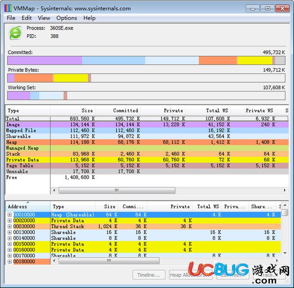This screenshot has height=288, width=294.
Task: Click summary table scroll right arrow
Action: click(x=285, y=191)
